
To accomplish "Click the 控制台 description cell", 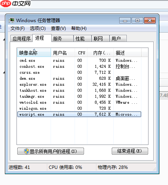I will pos(125,66).
